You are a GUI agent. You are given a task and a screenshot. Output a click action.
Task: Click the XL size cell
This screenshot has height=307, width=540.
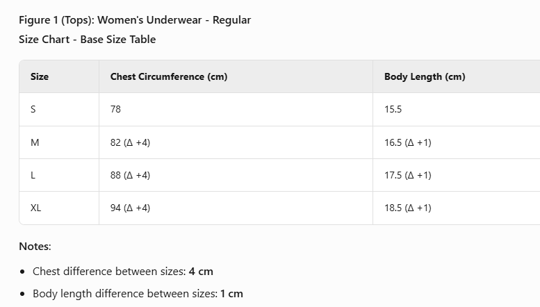tap(36, 208)
